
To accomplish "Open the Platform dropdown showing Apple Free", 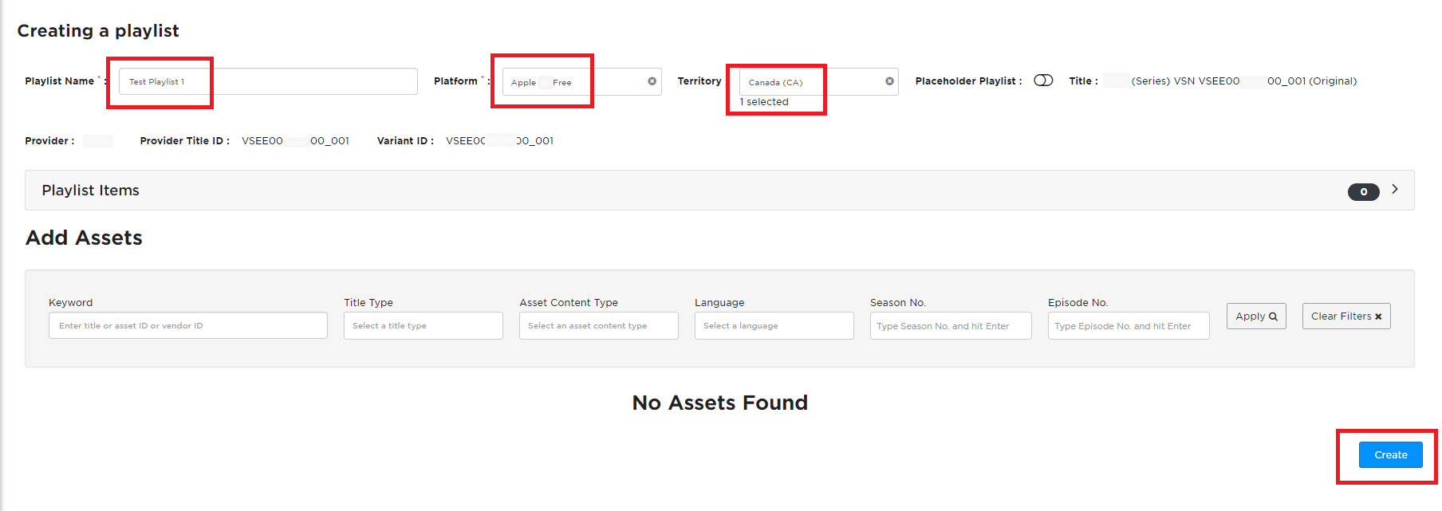I will (x=581, y=81).
